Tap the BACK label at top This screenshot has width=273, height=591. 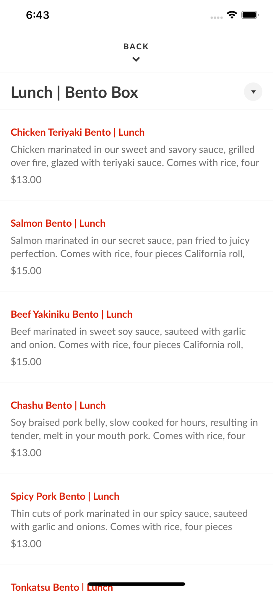point(136,46)
